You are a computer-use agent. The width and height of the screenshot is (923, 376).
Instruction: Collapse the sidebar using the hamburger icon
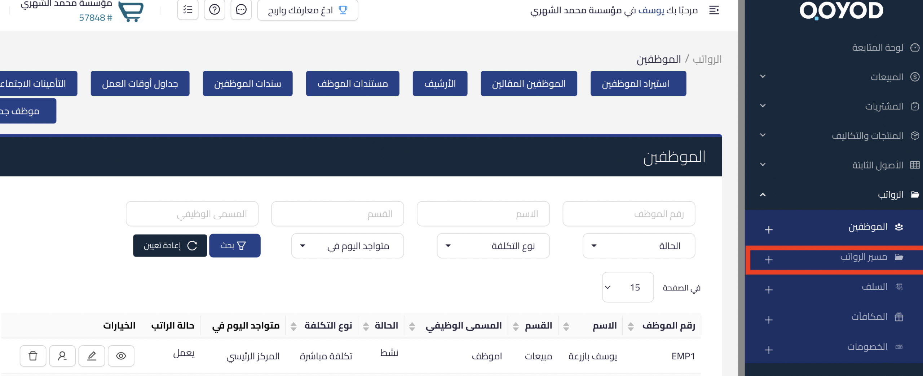714,10
